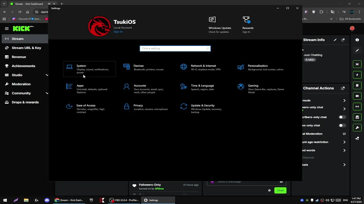Image resolution: width=364 pixels, height=204 pixels.
Task: Open Discord from the taskbar
Action: tap(47, 200)
